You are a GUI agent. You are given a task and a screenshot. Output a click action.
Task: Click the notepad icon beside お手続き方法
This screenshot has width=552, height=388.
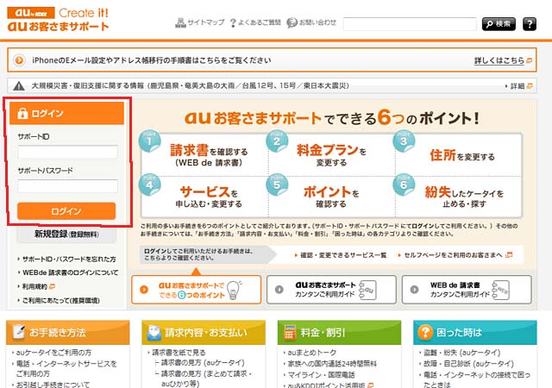[x=19, y=332]
